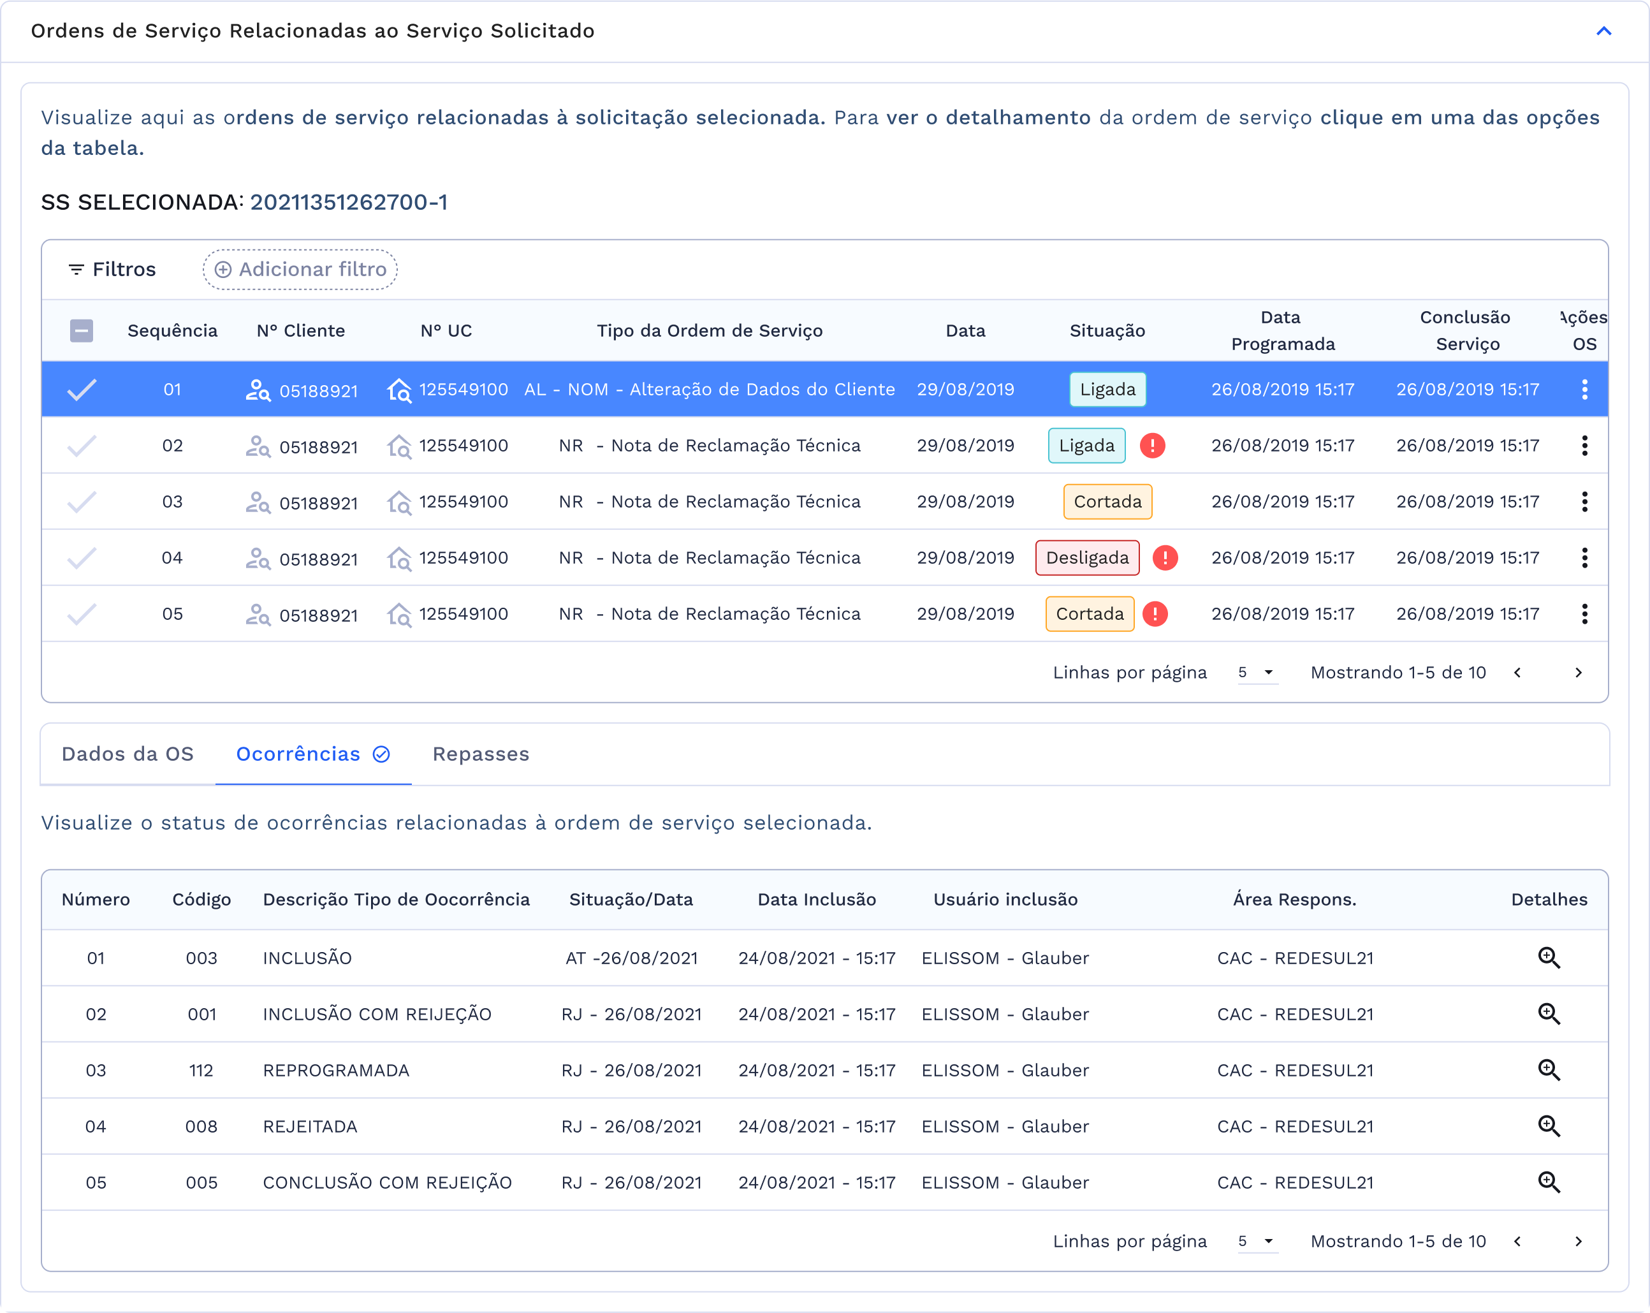Open rows-per-page dropdown in service orders table

(1257, 672)
